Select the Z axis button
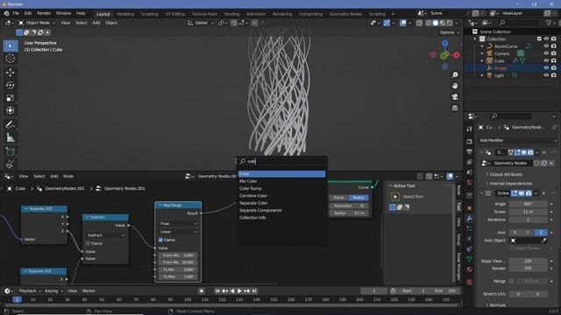The image size is (561, 315). (541, 233)
